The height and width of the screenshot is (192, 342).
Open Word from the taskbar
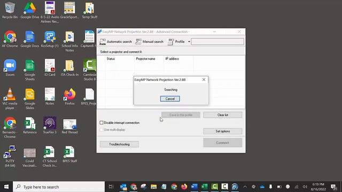[194, 187]
